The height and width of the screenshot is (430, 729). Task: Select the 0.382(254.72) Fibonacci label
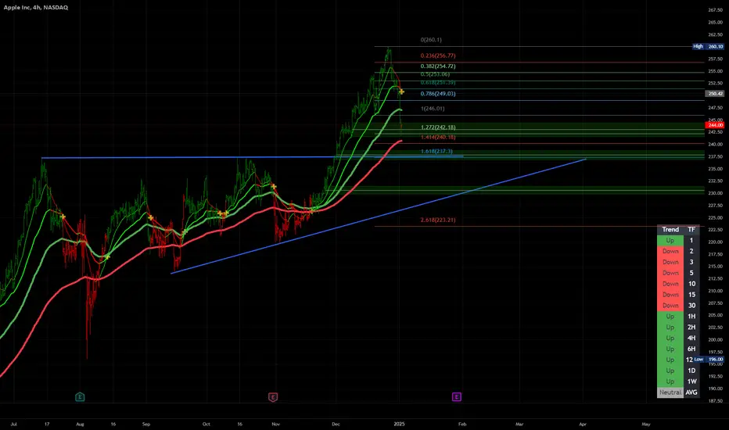(x=438, y=66)
